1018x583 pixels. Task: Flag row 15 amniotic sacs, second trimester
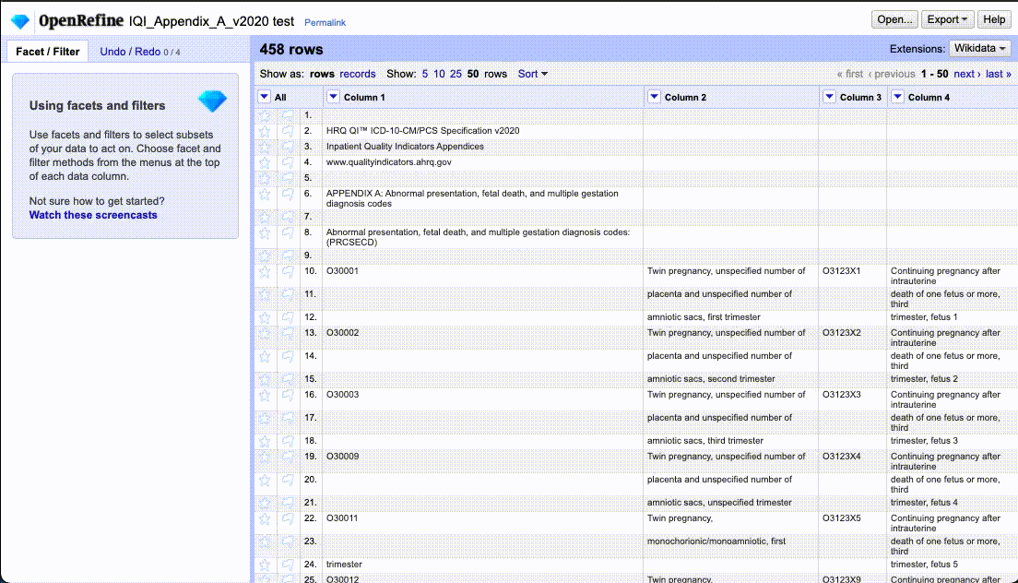point(288,380)
